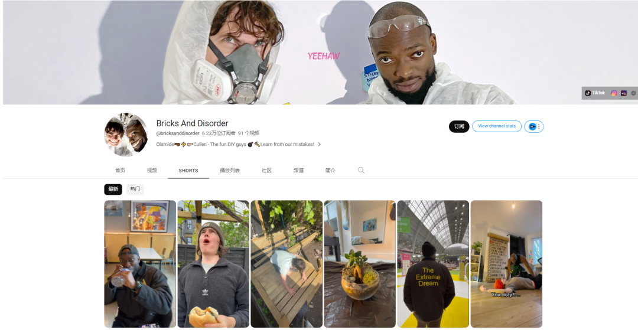Open the 简介 tab
The width and height of the screenshot is (638, 330).
330,170
